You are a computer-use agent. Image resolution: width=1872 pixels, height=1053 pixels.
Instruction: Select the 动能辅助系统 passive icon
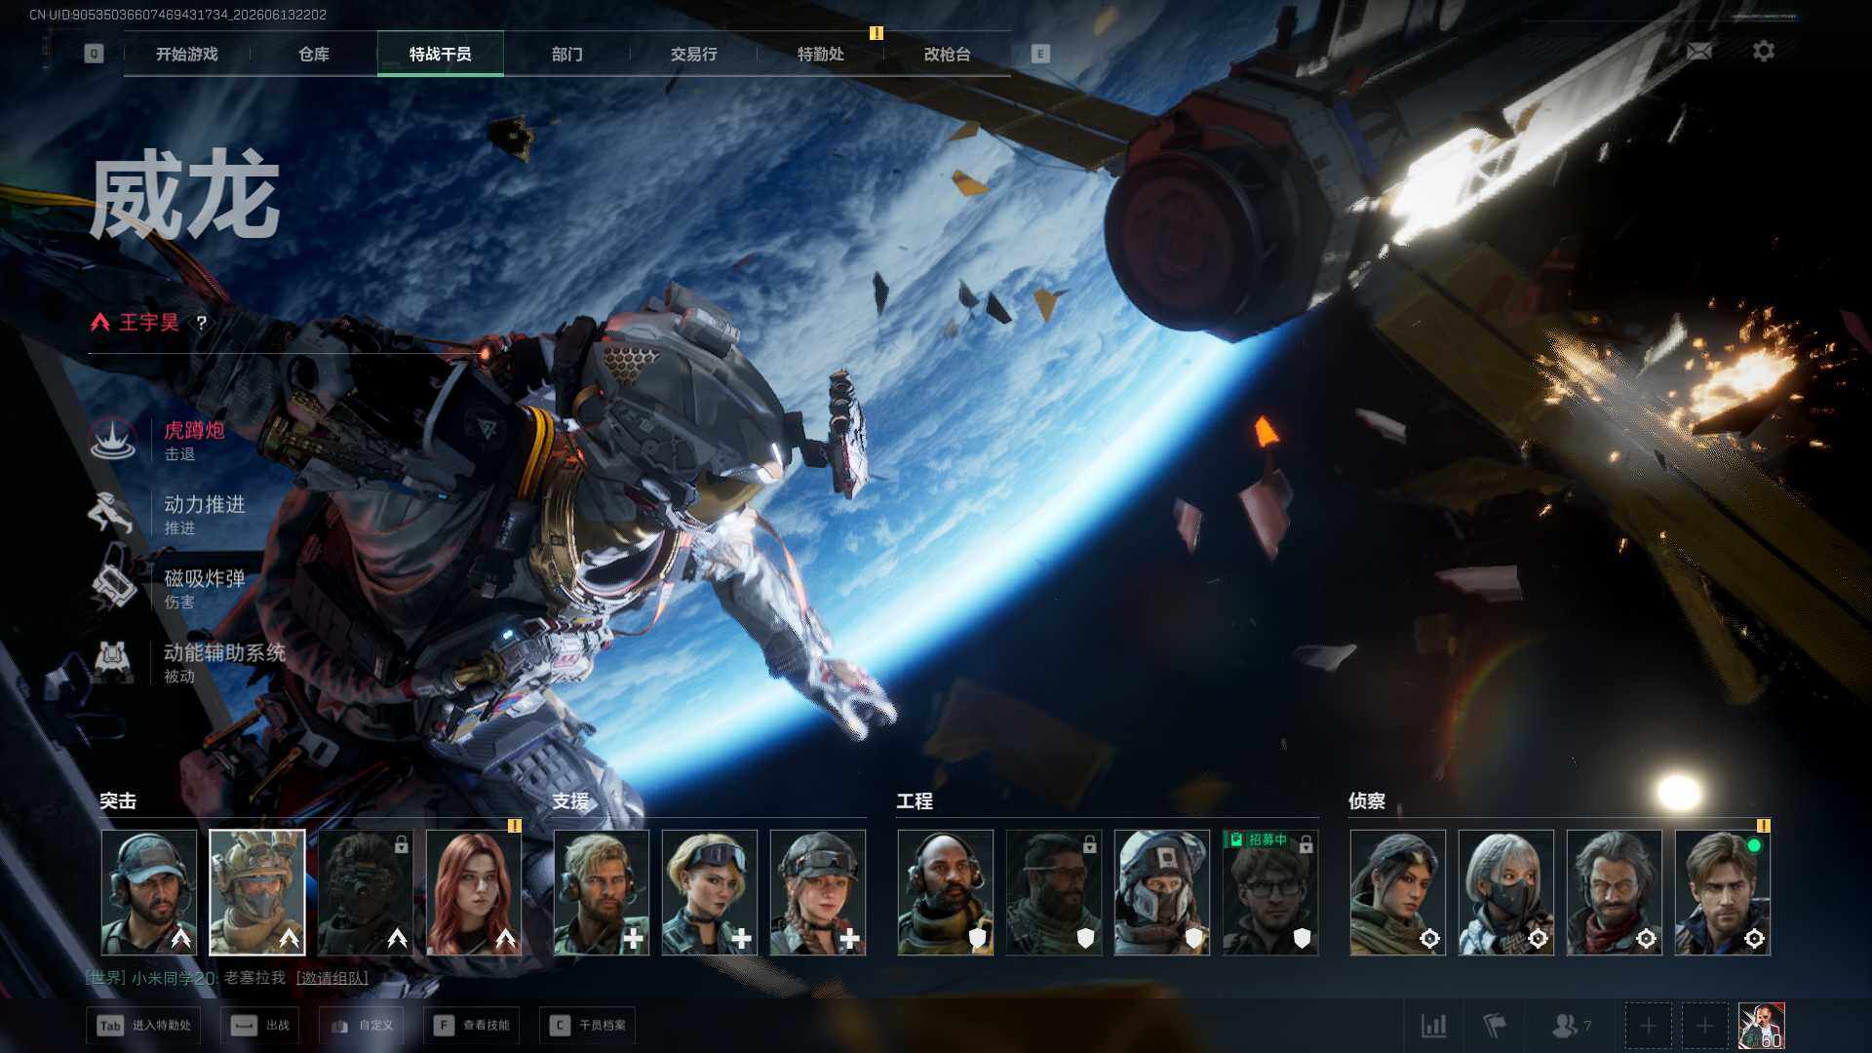point(113,662)
